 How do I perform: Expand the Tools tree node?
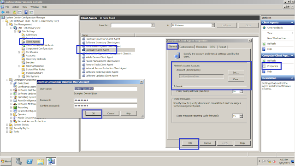(x=7, y=131)
